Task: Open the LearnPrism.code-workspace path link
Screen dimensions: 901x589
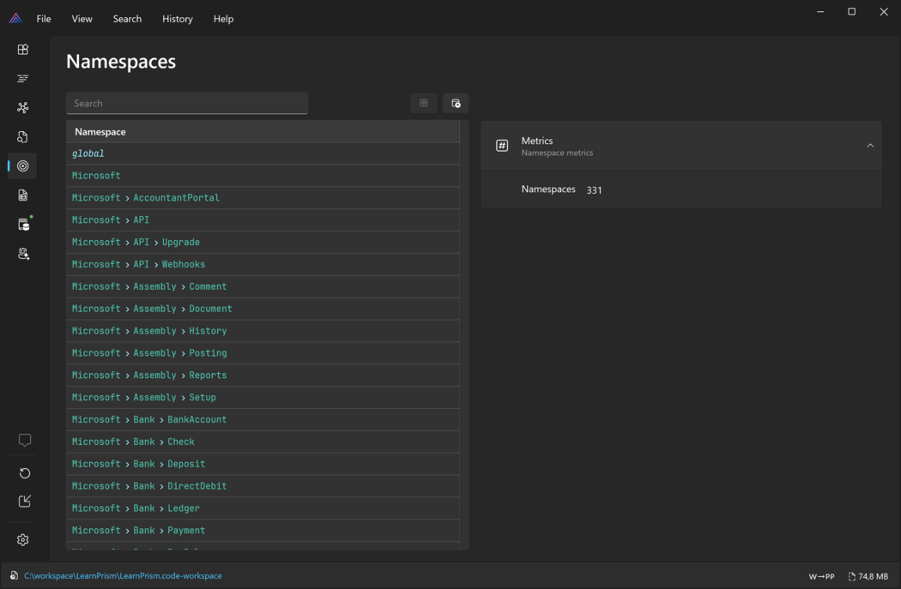Action: pyautogui.click(x=123, y=576)
